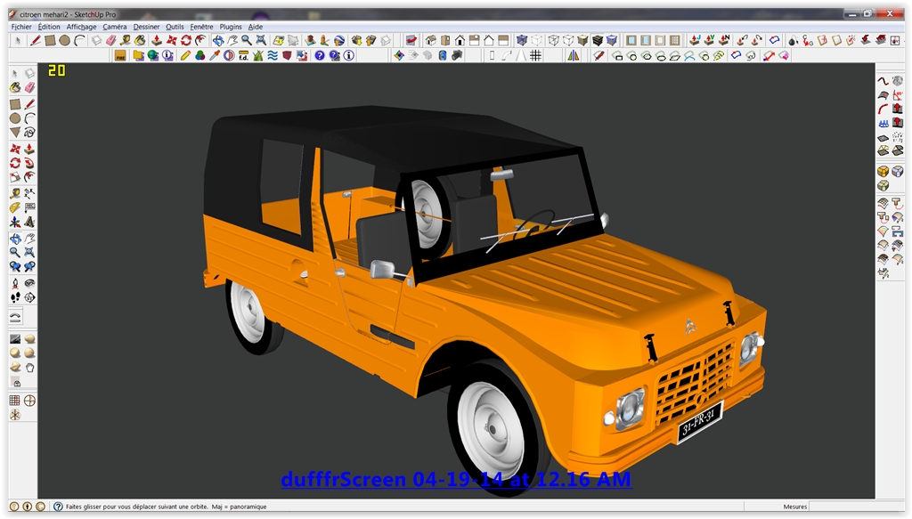912x519 pixels.
Task: Open the Affichage menu
Action: (81, 27)
